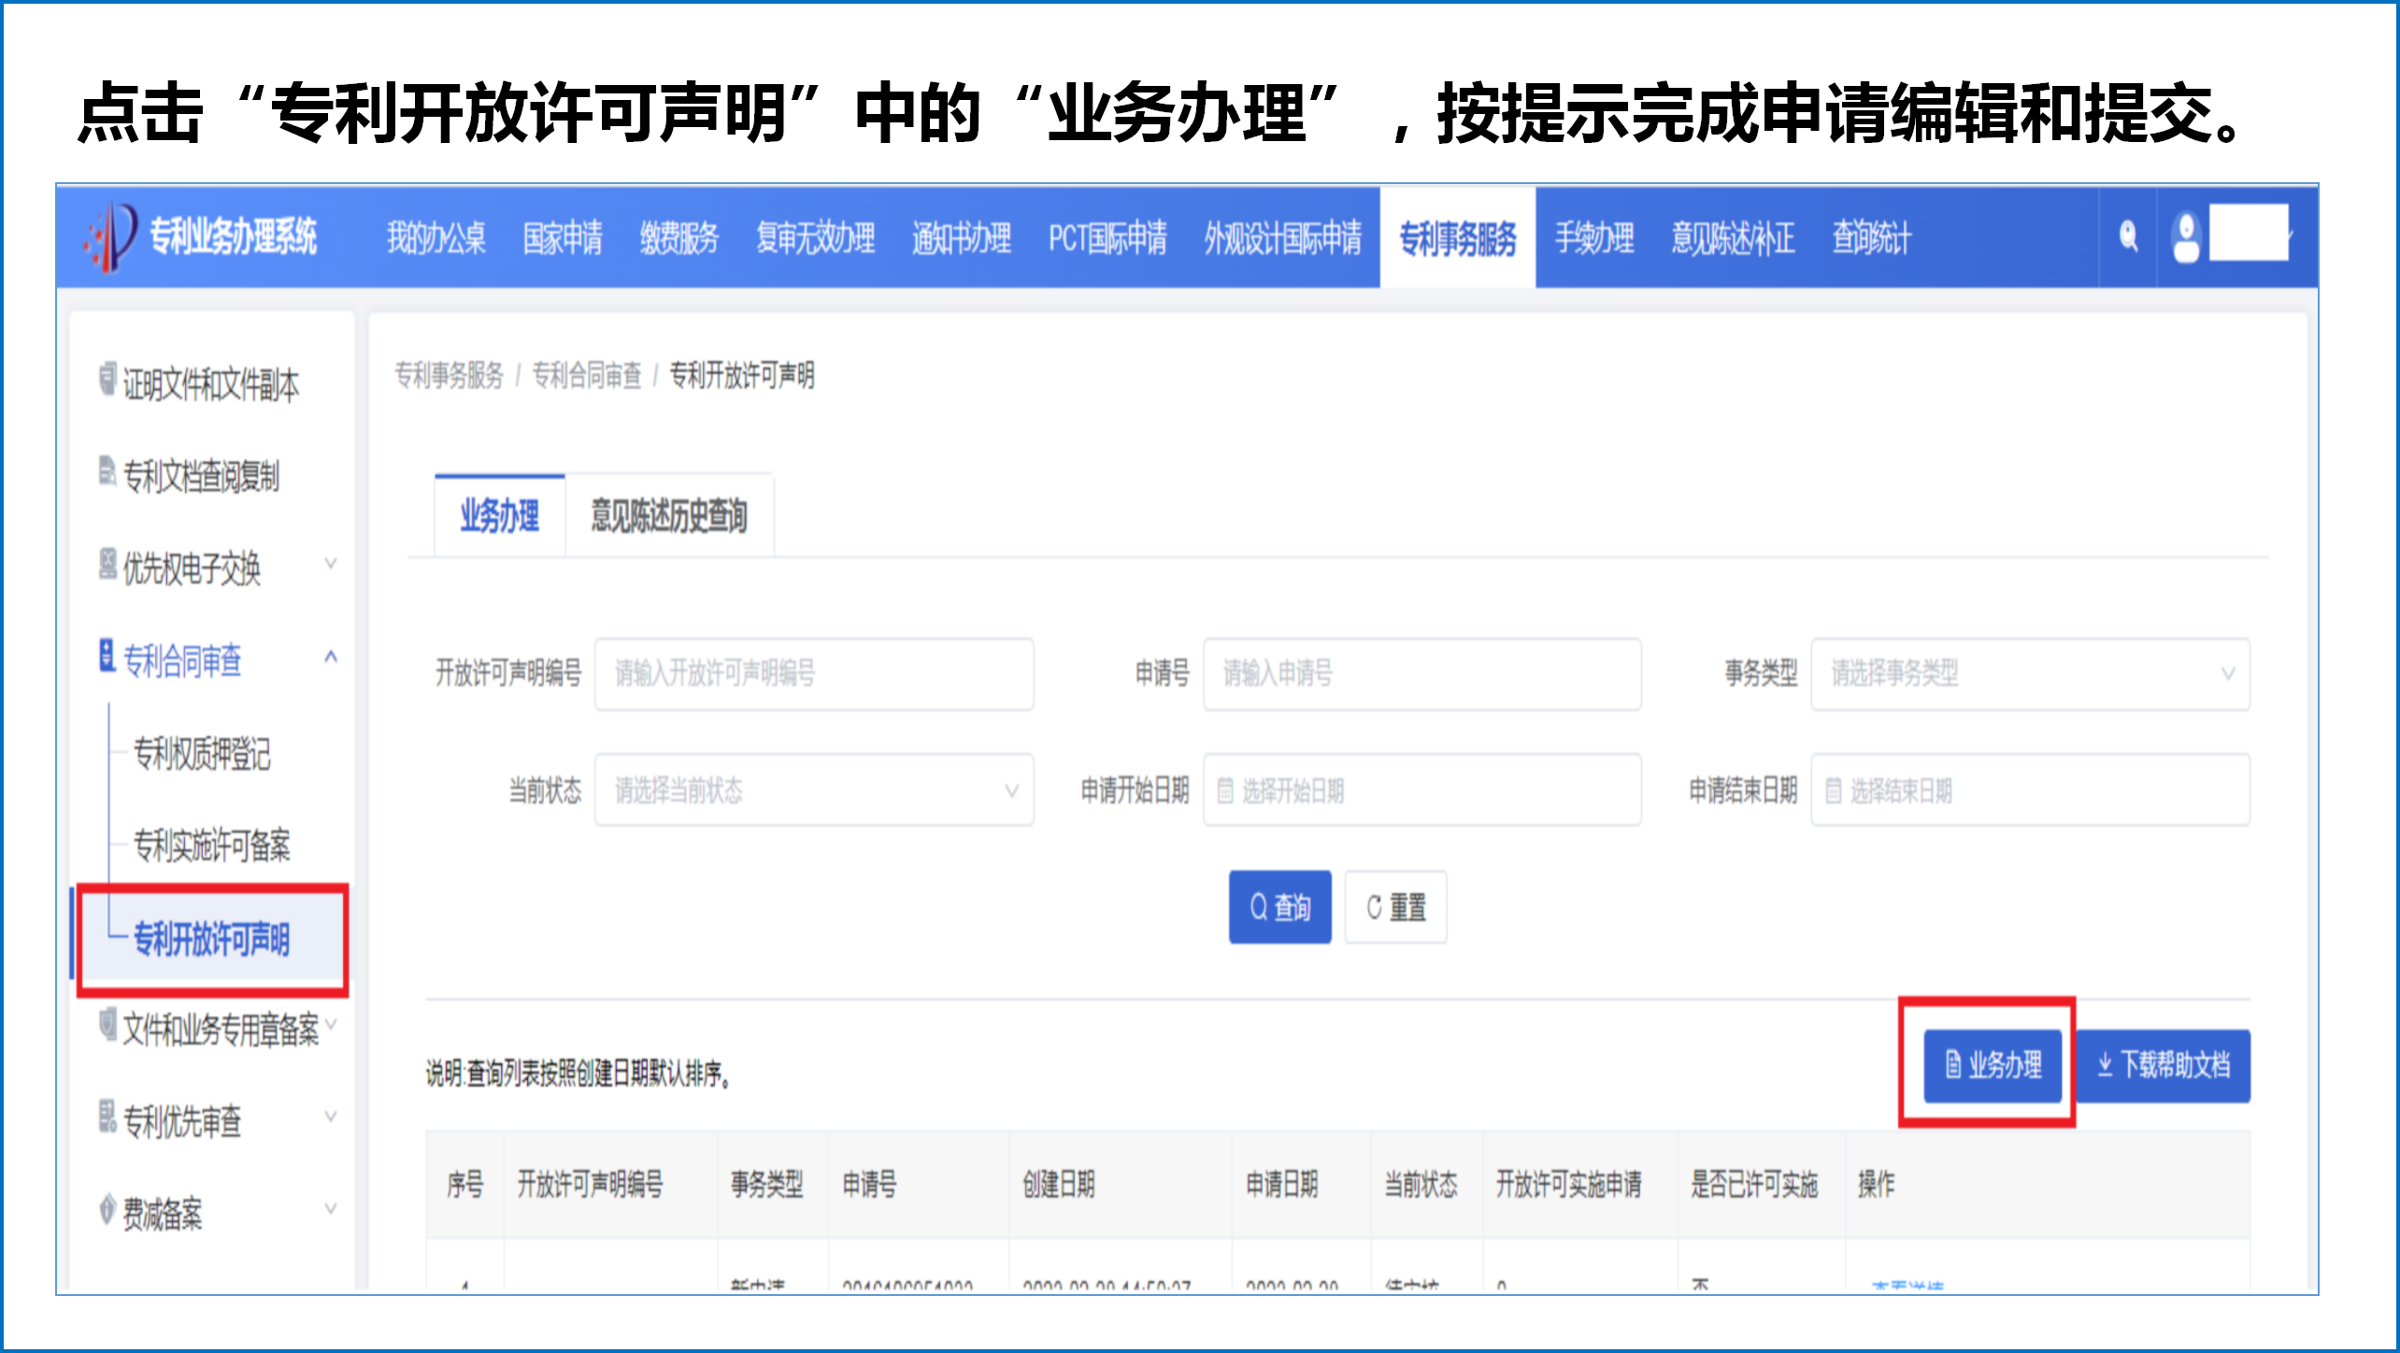
Task: Click the 开放许可声明编号 input field
Action: tap(813, 674)
